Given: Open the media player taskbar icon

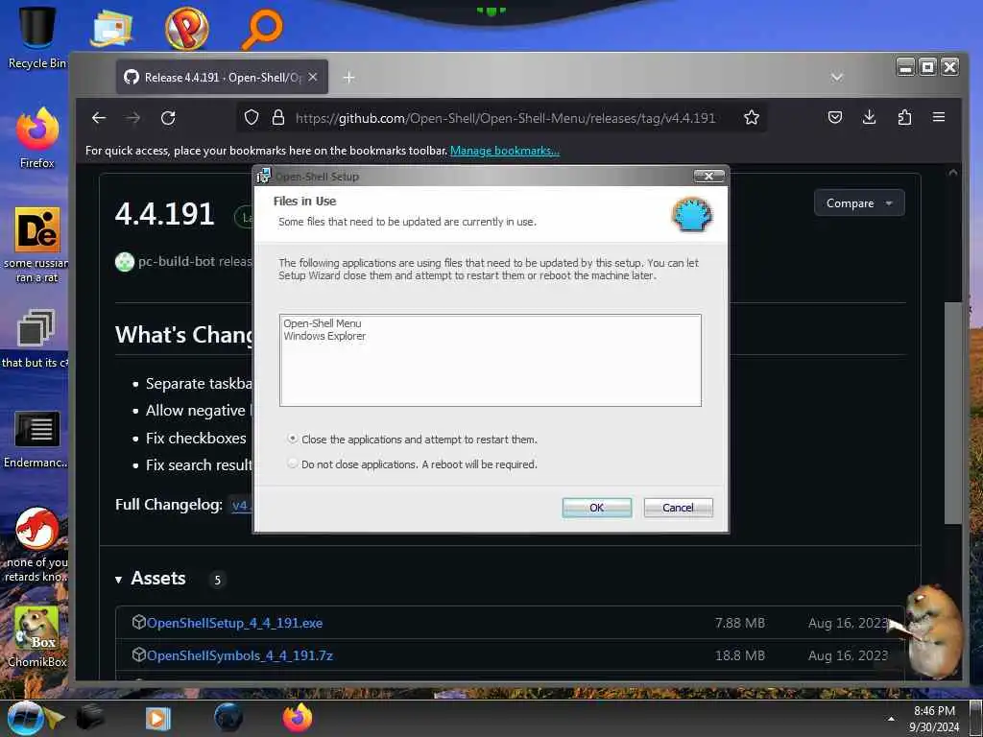Looking at the screenshot, I should coord(158,718).
